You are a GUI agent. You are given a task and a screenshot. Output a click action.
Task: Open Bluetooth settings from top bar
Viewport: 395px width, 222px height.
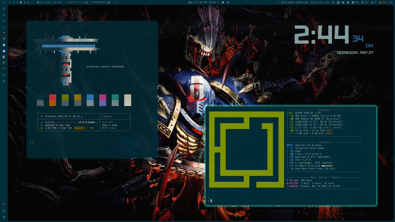[333, 2]
